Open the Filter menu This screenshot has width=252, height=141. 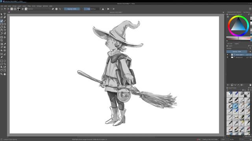pyautogui.click(x=29, y=6)
